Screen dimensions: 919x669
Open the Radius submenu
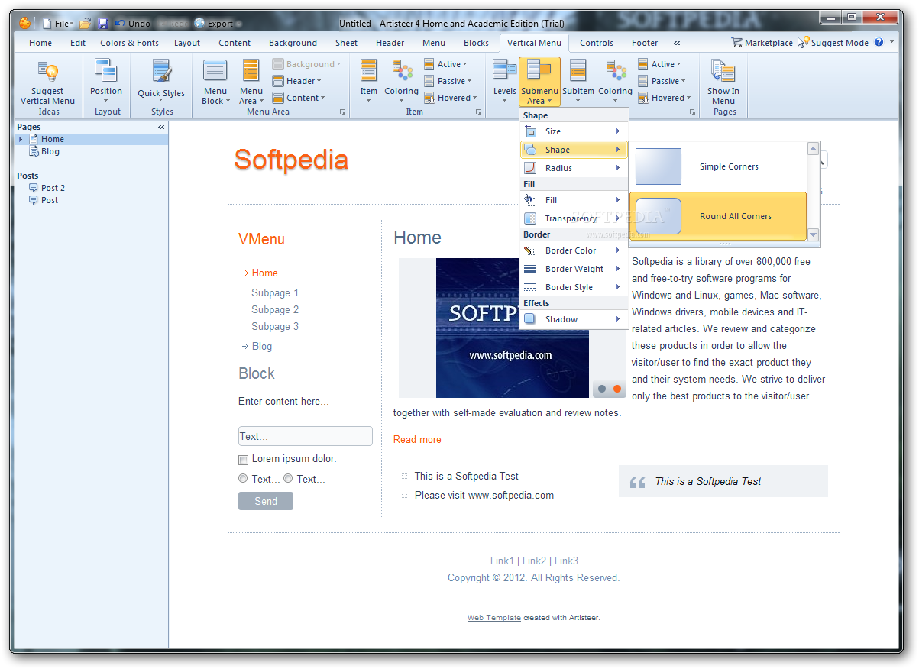[573, 168]
